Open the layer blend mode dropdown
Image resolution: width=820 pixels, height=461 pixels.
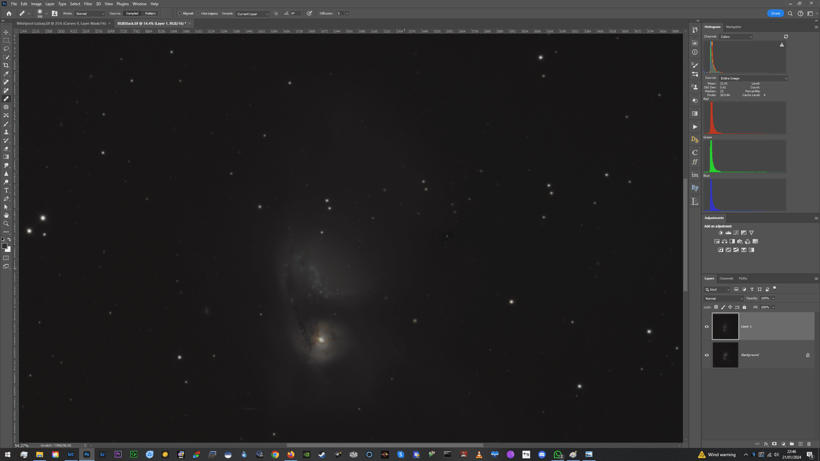tap(724, 298)
